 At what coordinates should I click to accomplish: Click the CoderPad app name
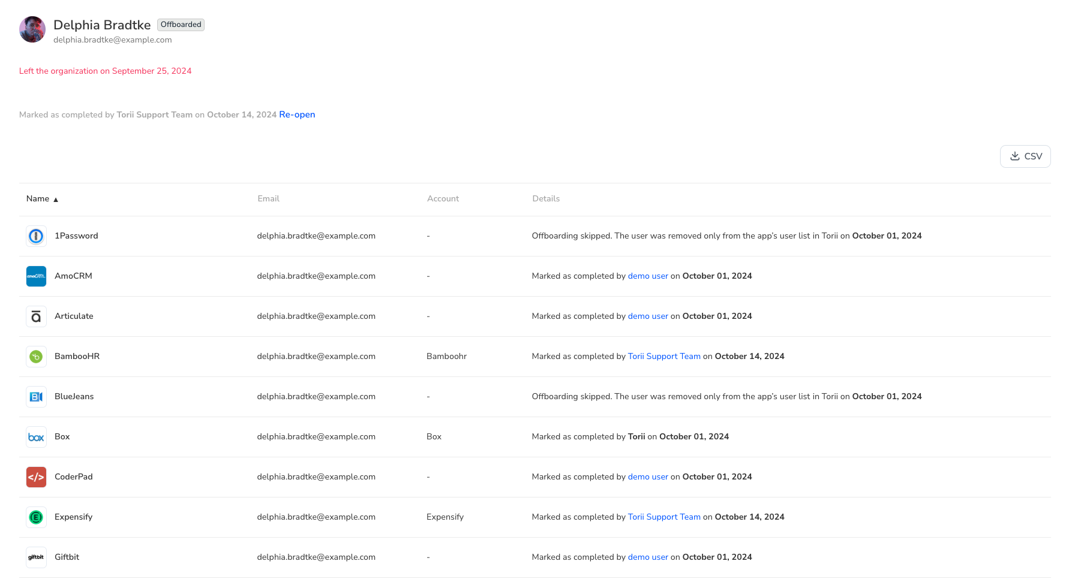click(74, 477)
